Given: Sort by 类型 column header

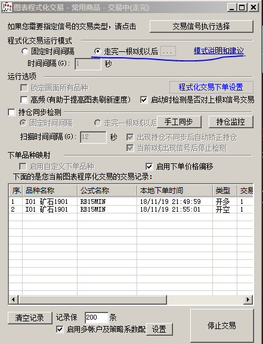Looking at the screenshot, I should point(225,191).
